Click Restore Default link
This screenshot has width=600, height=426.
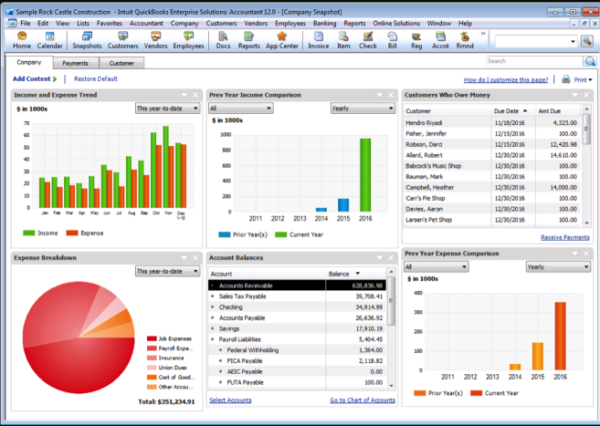pyautogui.click(x=96, y=78)
